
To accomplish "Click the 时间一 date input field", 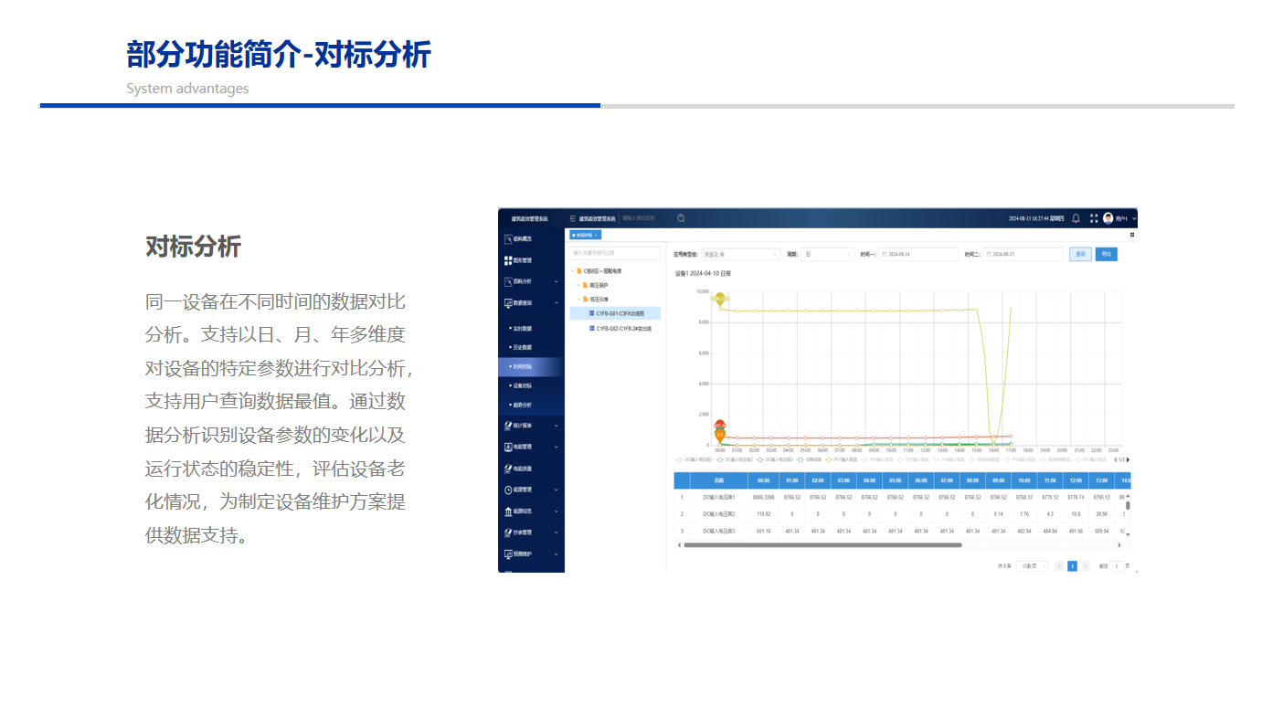I will tap(918, 254).
